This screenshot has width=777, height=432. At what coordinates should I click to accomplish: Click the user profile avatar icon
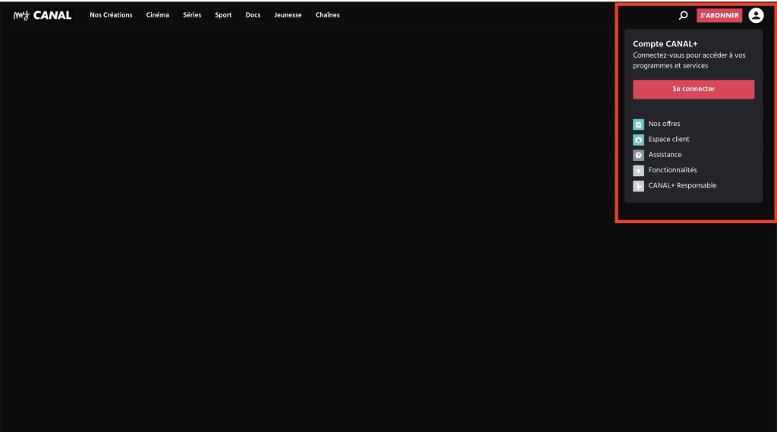tap(756, 15)
